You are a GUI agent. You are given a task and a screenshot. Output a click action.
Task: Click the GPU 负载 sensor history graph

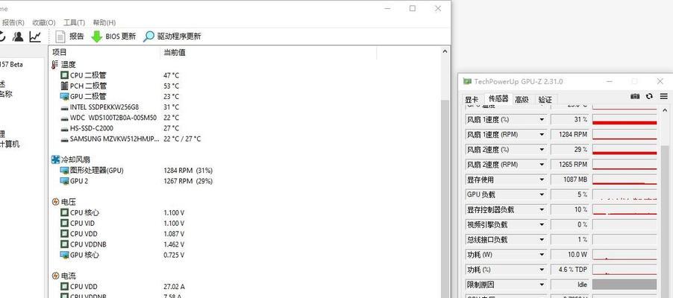(625, 194)
